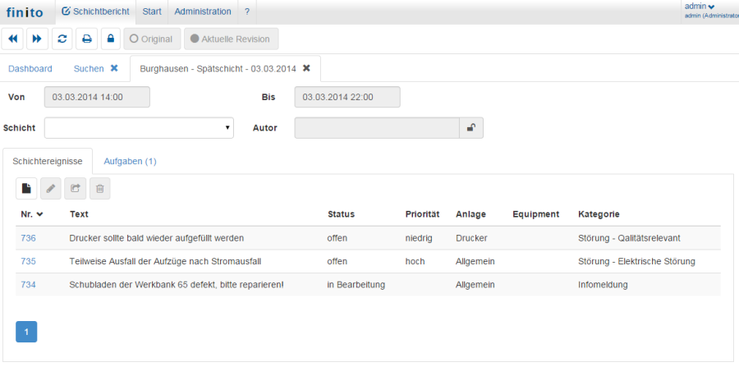
Task: Print the shift report
Action: [86, 39]
